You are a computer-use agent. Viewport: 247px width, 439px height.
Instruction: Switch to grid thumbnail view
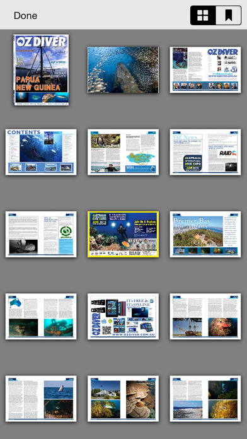click(x=203, y=15)
